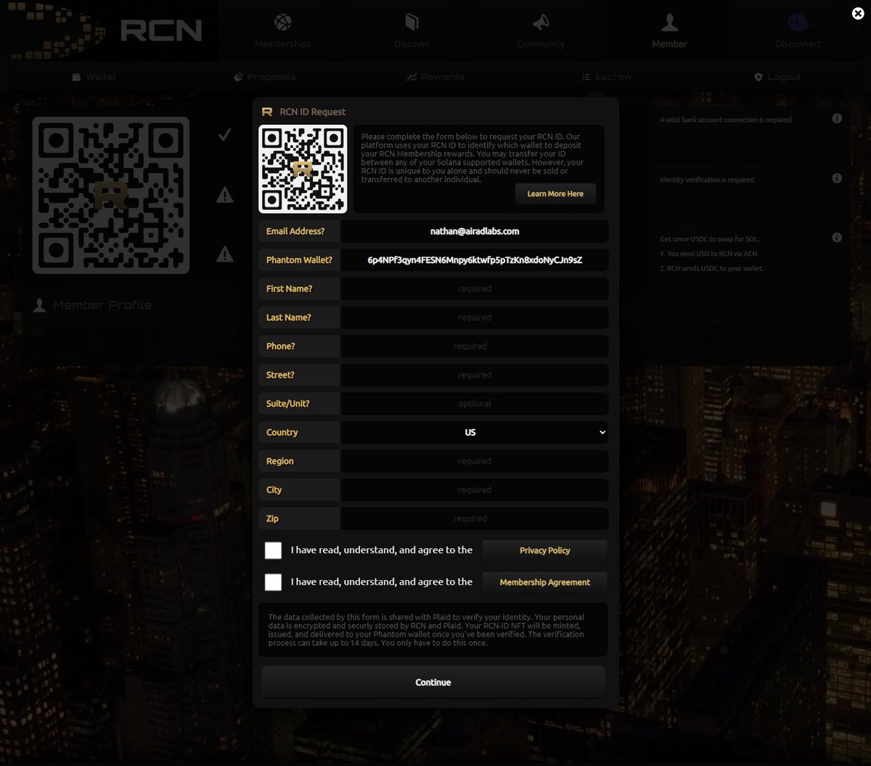Click the City input field

(475, 490)
